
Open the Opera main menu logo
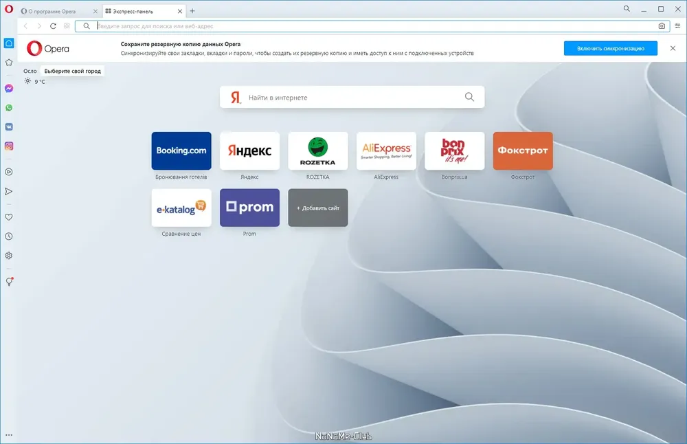(9, 8)
